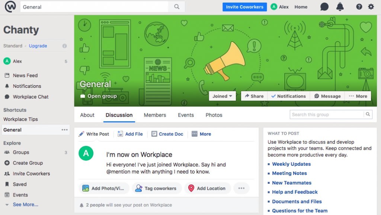Open the Weekly Updates link
381x215 pixels.
click(x=292, y=164)
